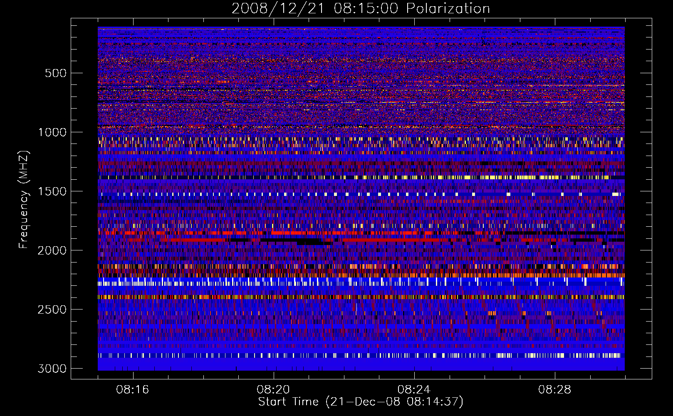
Task: Click the 08:28 time tick label
Action: pyautogui.click(x=554, y=390)
